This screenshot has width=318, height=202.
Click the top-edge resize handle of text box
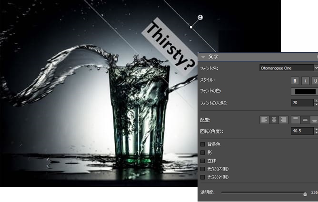click(191, 27)
